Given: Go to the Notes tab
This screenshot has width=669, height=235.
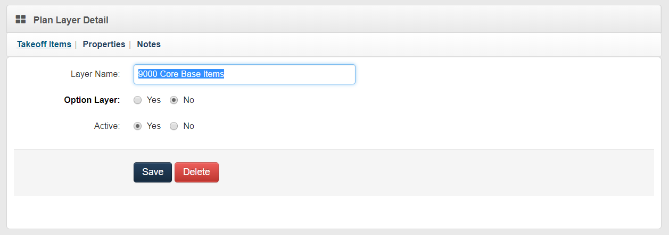Looking at the screenshot, I should point(148,45).
